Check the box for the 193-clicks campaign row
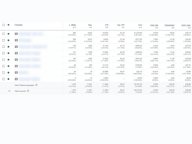The height and width of the screenshot is (144, 192). [x=3, y=47]
